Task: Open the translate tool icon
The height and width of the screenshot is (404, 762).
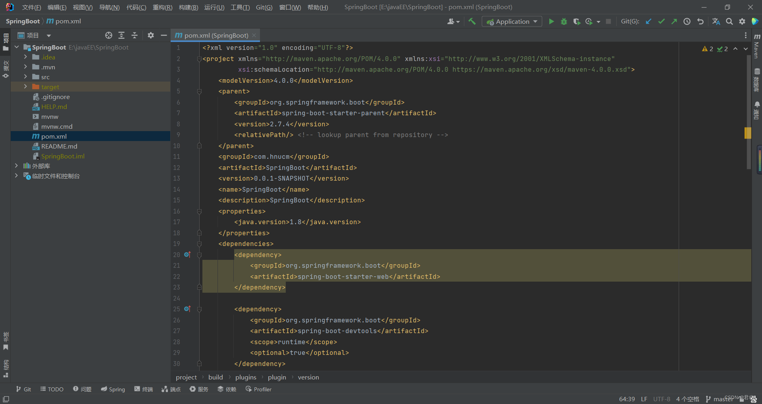Action: (716, 21)
